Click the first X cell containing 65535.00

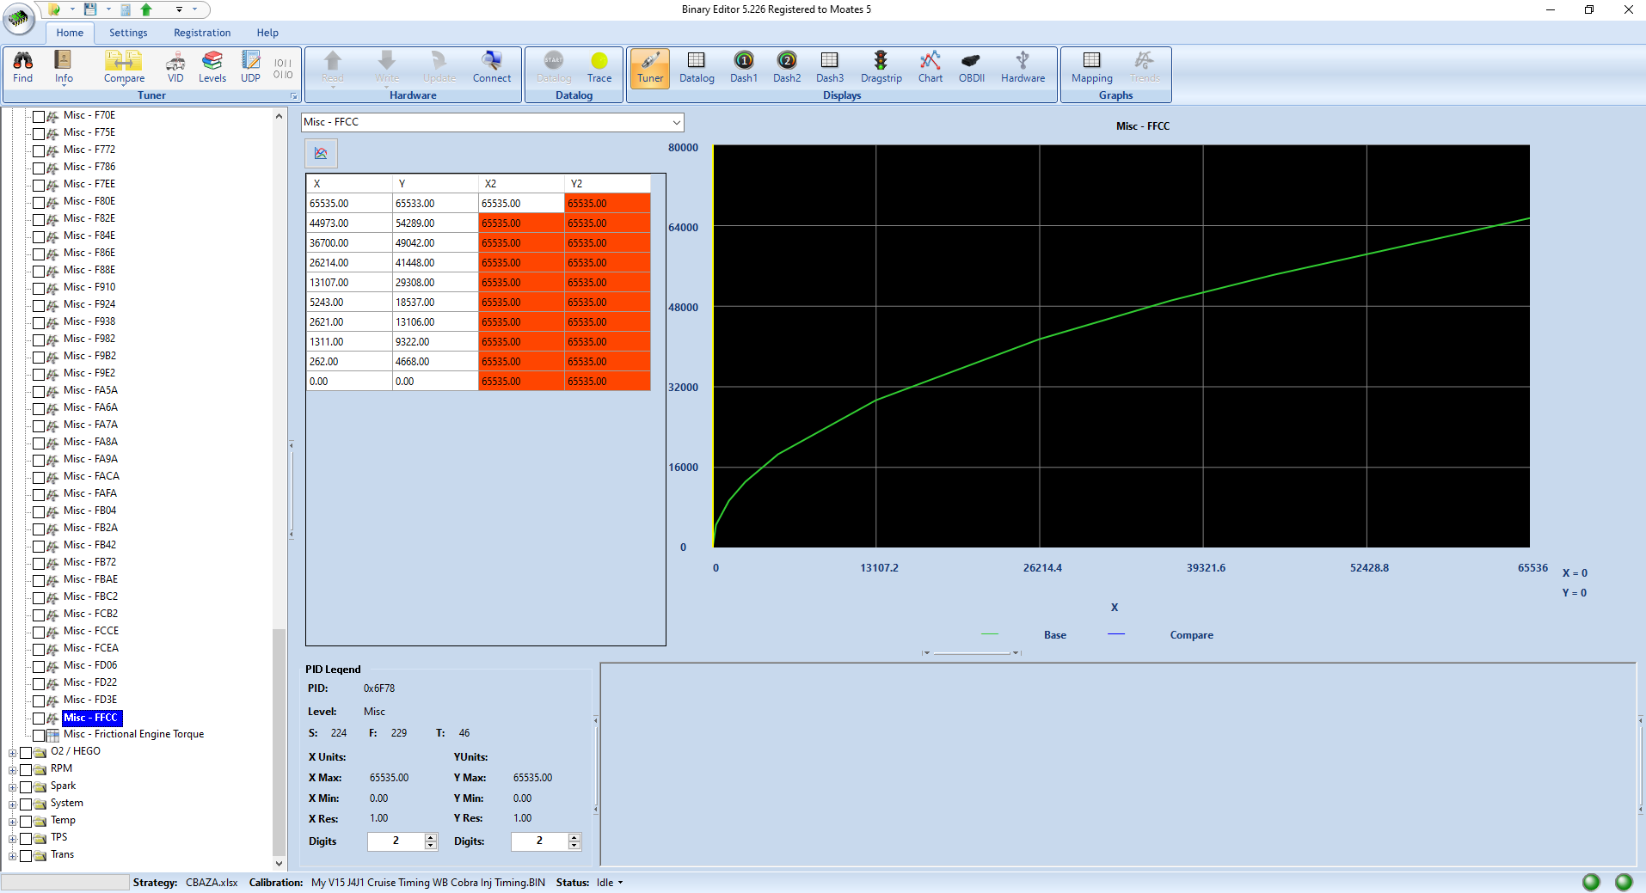(348, 204)
